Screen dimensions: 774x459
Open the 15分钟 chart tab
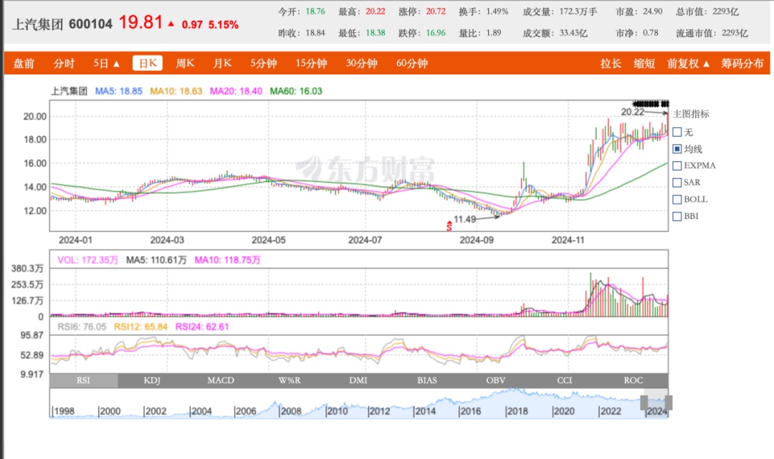(x=312, y=63)
